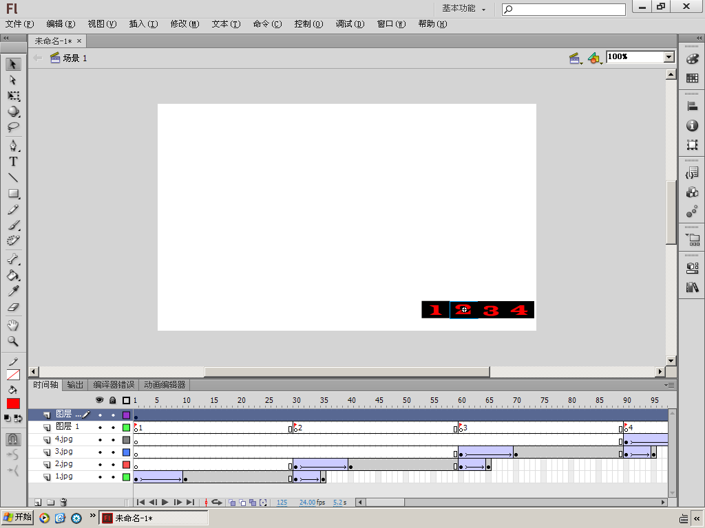Select the Selection arrow tool
The image size is (705, 528).
[x=13, y=64]
